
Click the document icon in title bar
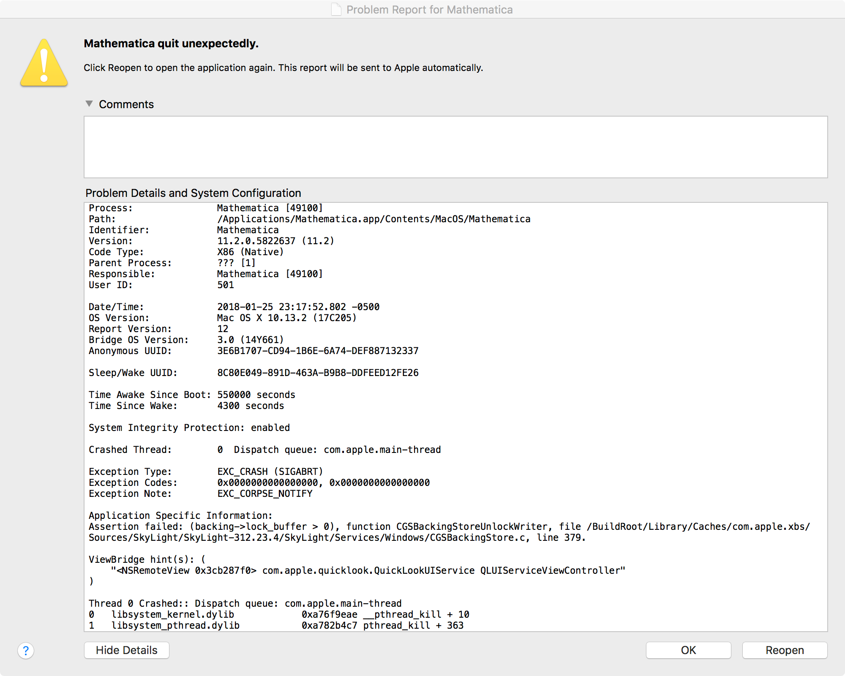[336, 9]
